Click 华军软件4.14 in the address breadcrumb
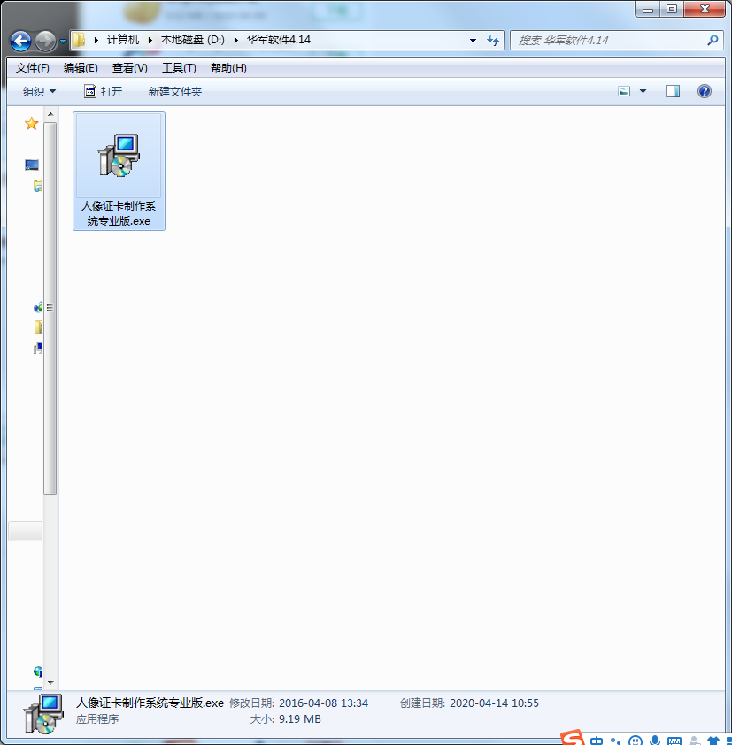Viewport: 732px width, 745px height. click(278, 40)
